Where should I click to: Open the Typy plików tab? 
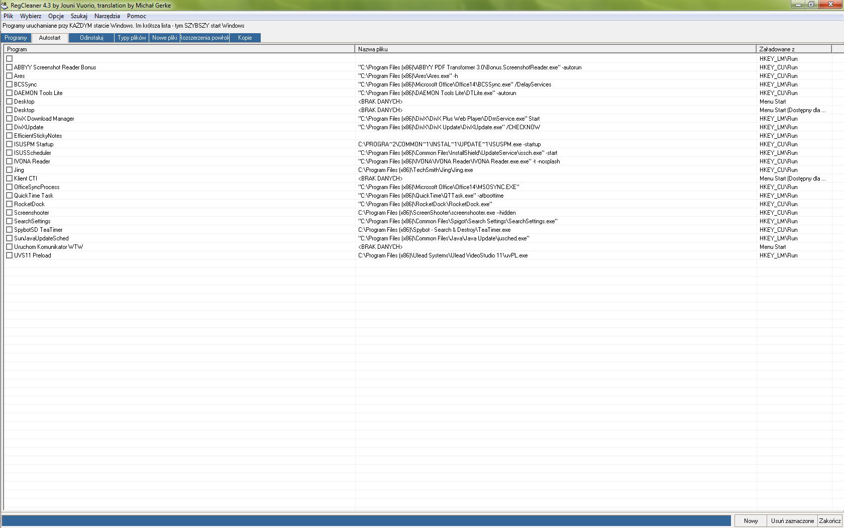tap(132, 38)
